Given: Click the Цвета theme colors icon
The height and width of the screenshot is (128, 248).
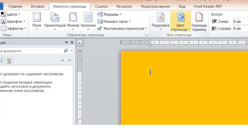Looking at the screenshot, I should pos(4,15).
